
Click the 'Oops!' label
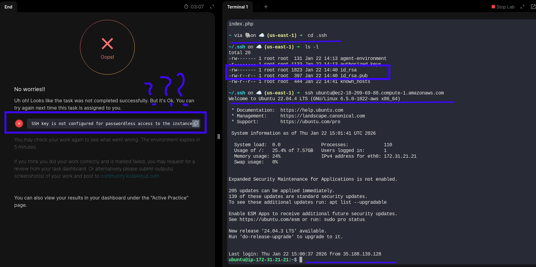[x=107, y=57]
